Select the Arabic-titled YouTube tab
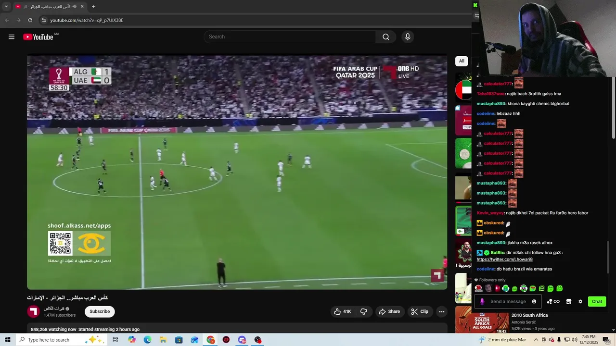This screenshot has width=616, height=346. (50, 6)
